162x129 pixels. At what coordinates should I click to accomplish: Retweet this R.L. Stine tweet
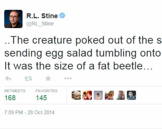(x=28, y=78)
